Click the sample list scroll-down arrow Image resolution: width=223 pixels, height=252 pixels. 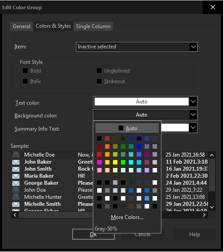coord(212,207)
